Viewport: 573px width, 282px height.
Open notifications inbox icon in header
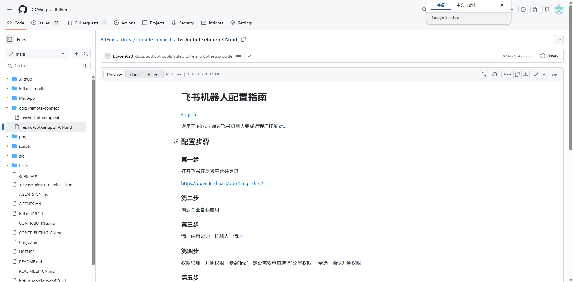click(x=547, y=10)
